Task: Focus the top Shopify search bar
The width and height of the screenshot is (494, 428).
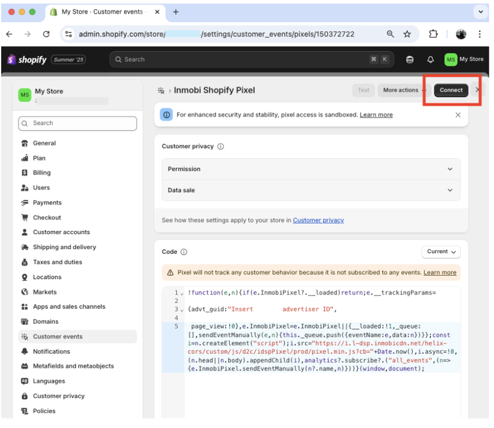Action: (251, 59)
